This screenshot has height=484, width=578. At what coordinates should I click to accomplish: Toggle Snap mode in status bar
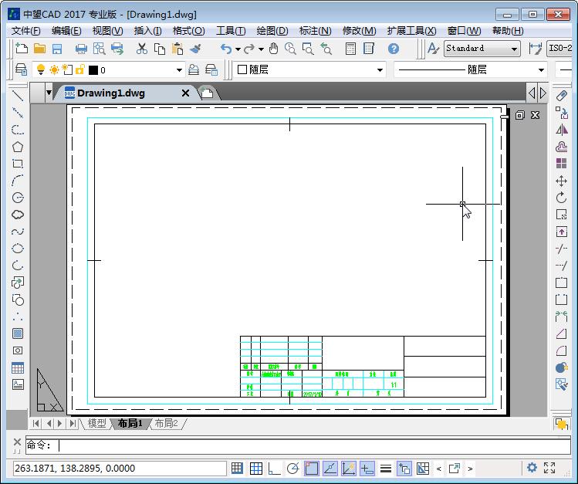(x=238, y=468)
